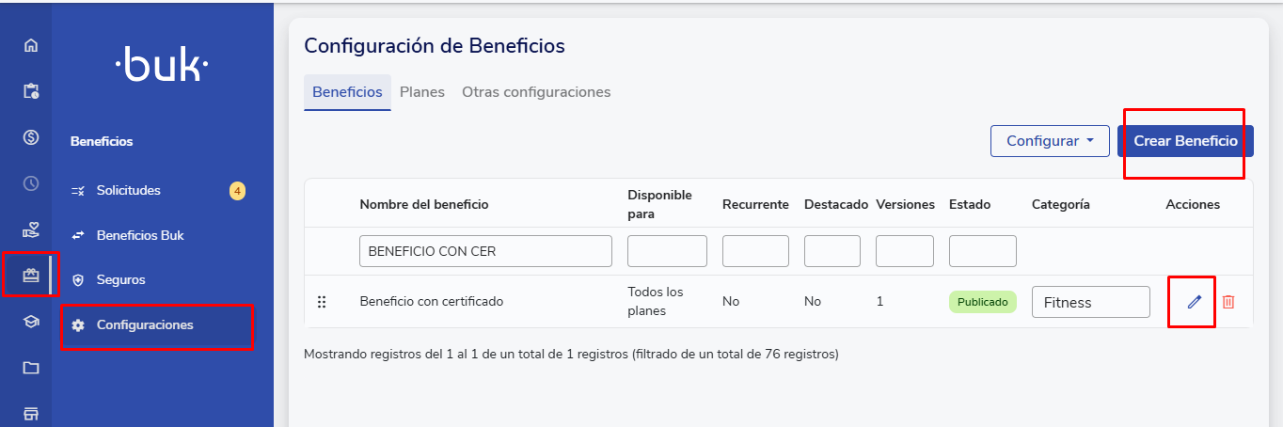Open Solicitudes in the Beneficios menu
This screenshot has height=427, width=1283.
click(128, 191)
